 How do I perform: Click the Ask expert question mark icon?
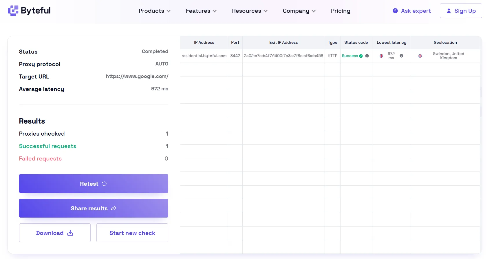pyautogui.click(x=395, y=11)
